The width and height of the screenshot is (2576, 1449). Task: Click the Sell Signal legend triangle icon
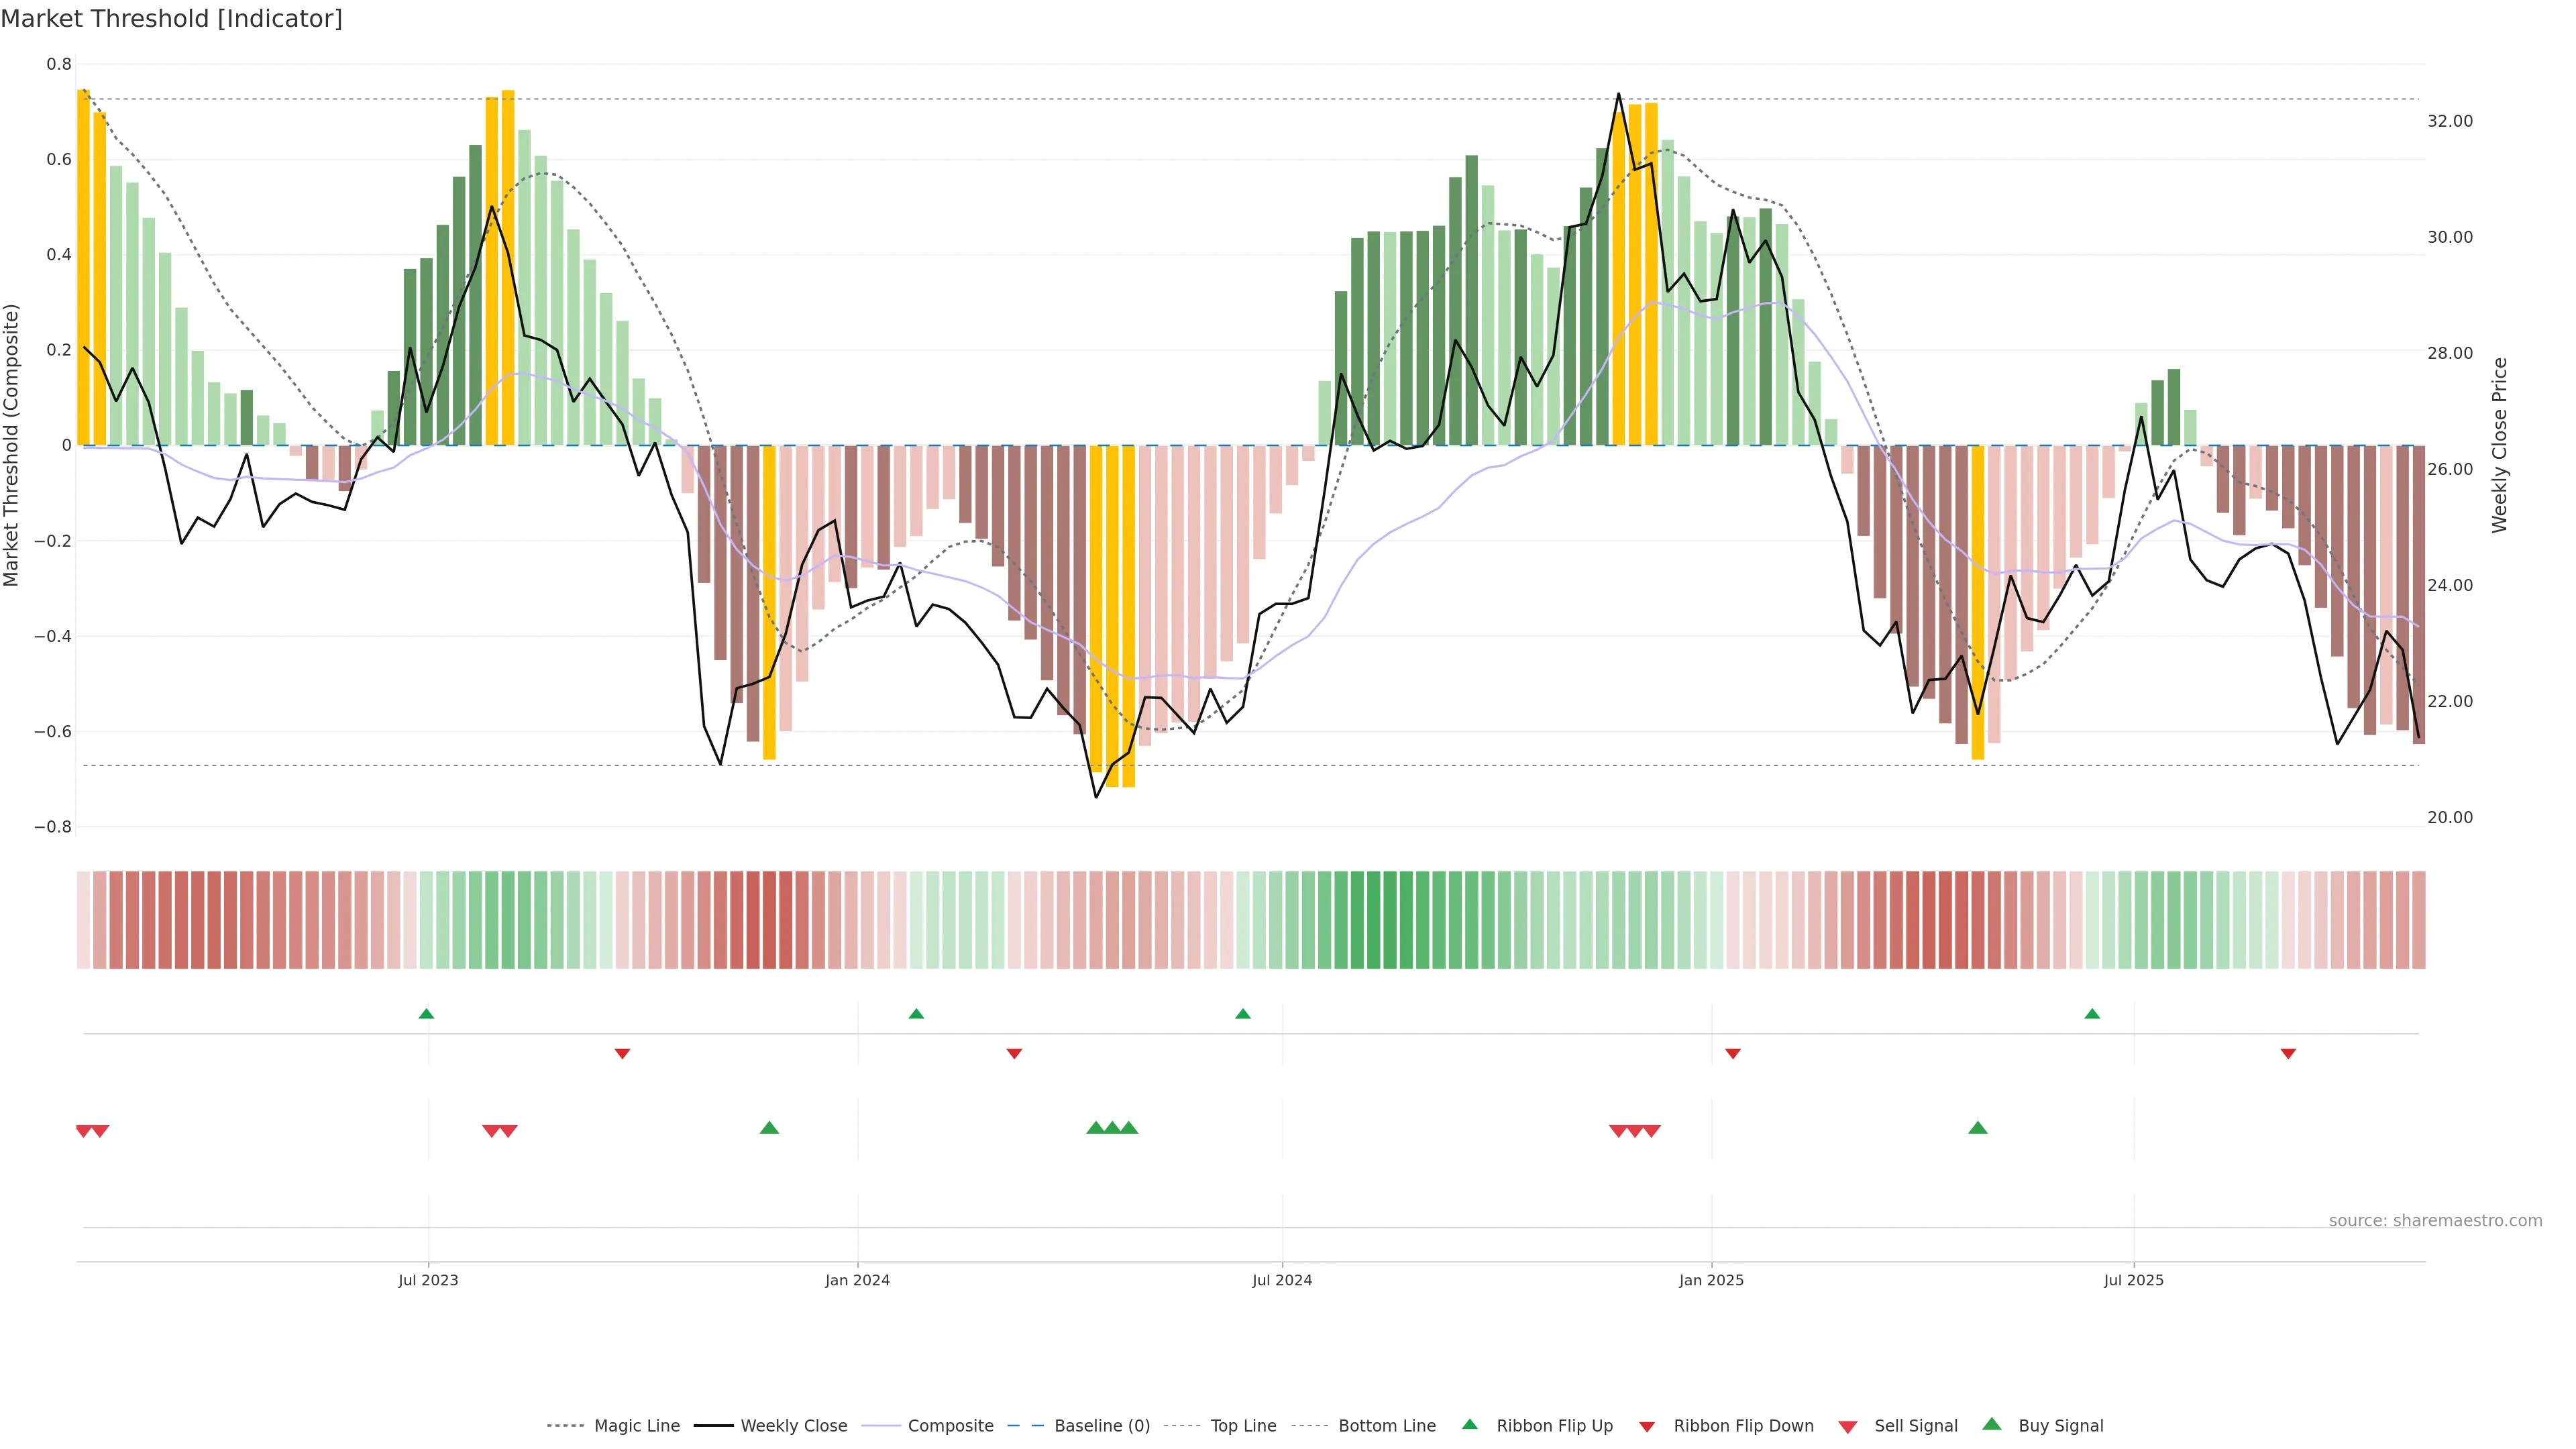click(x=1847, y=1427)
